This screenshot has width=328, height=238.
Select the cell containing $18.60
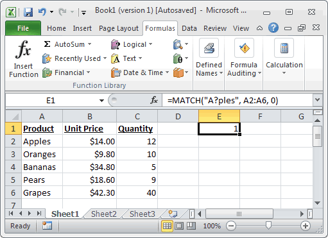(x=90, y=180)
